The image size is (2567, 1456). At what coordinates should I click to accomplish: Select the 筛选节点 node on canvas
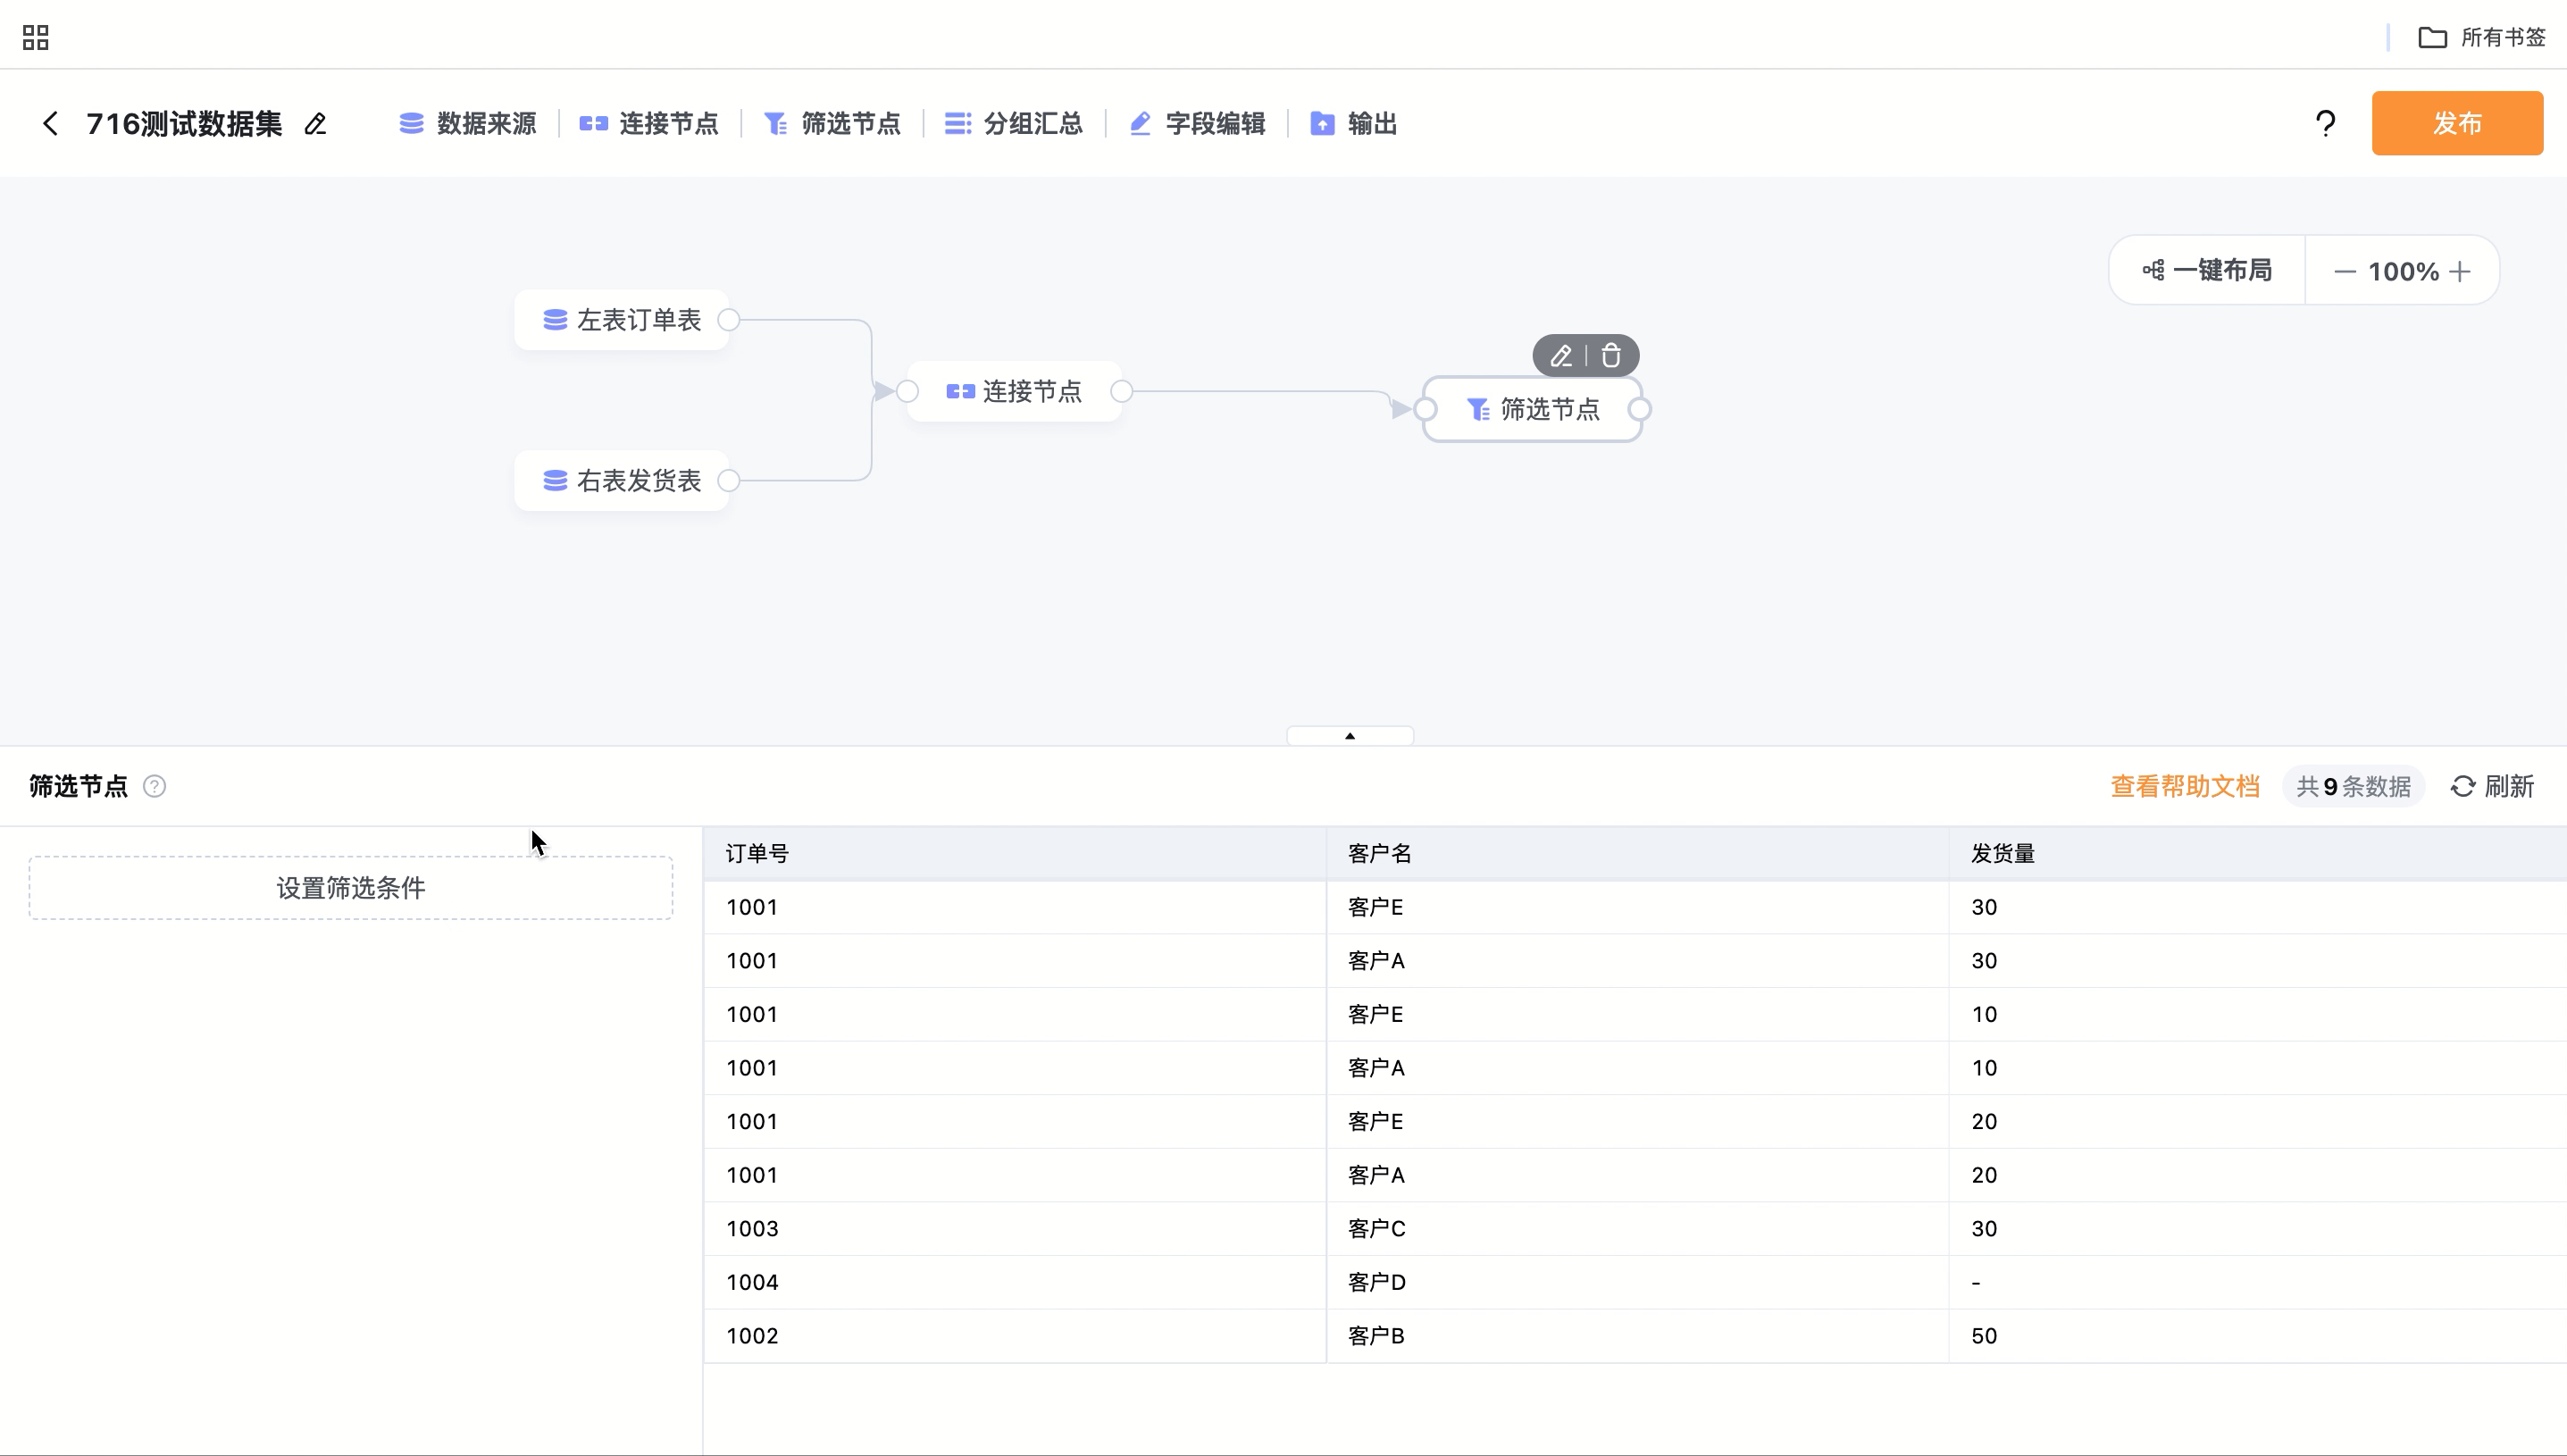1533,409
